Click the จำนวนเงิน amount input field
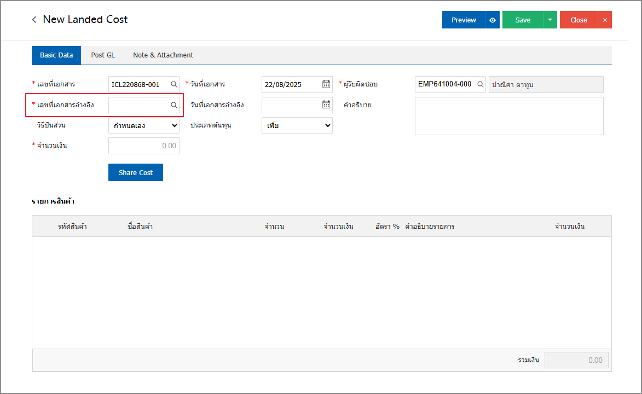 click(144, 146)
